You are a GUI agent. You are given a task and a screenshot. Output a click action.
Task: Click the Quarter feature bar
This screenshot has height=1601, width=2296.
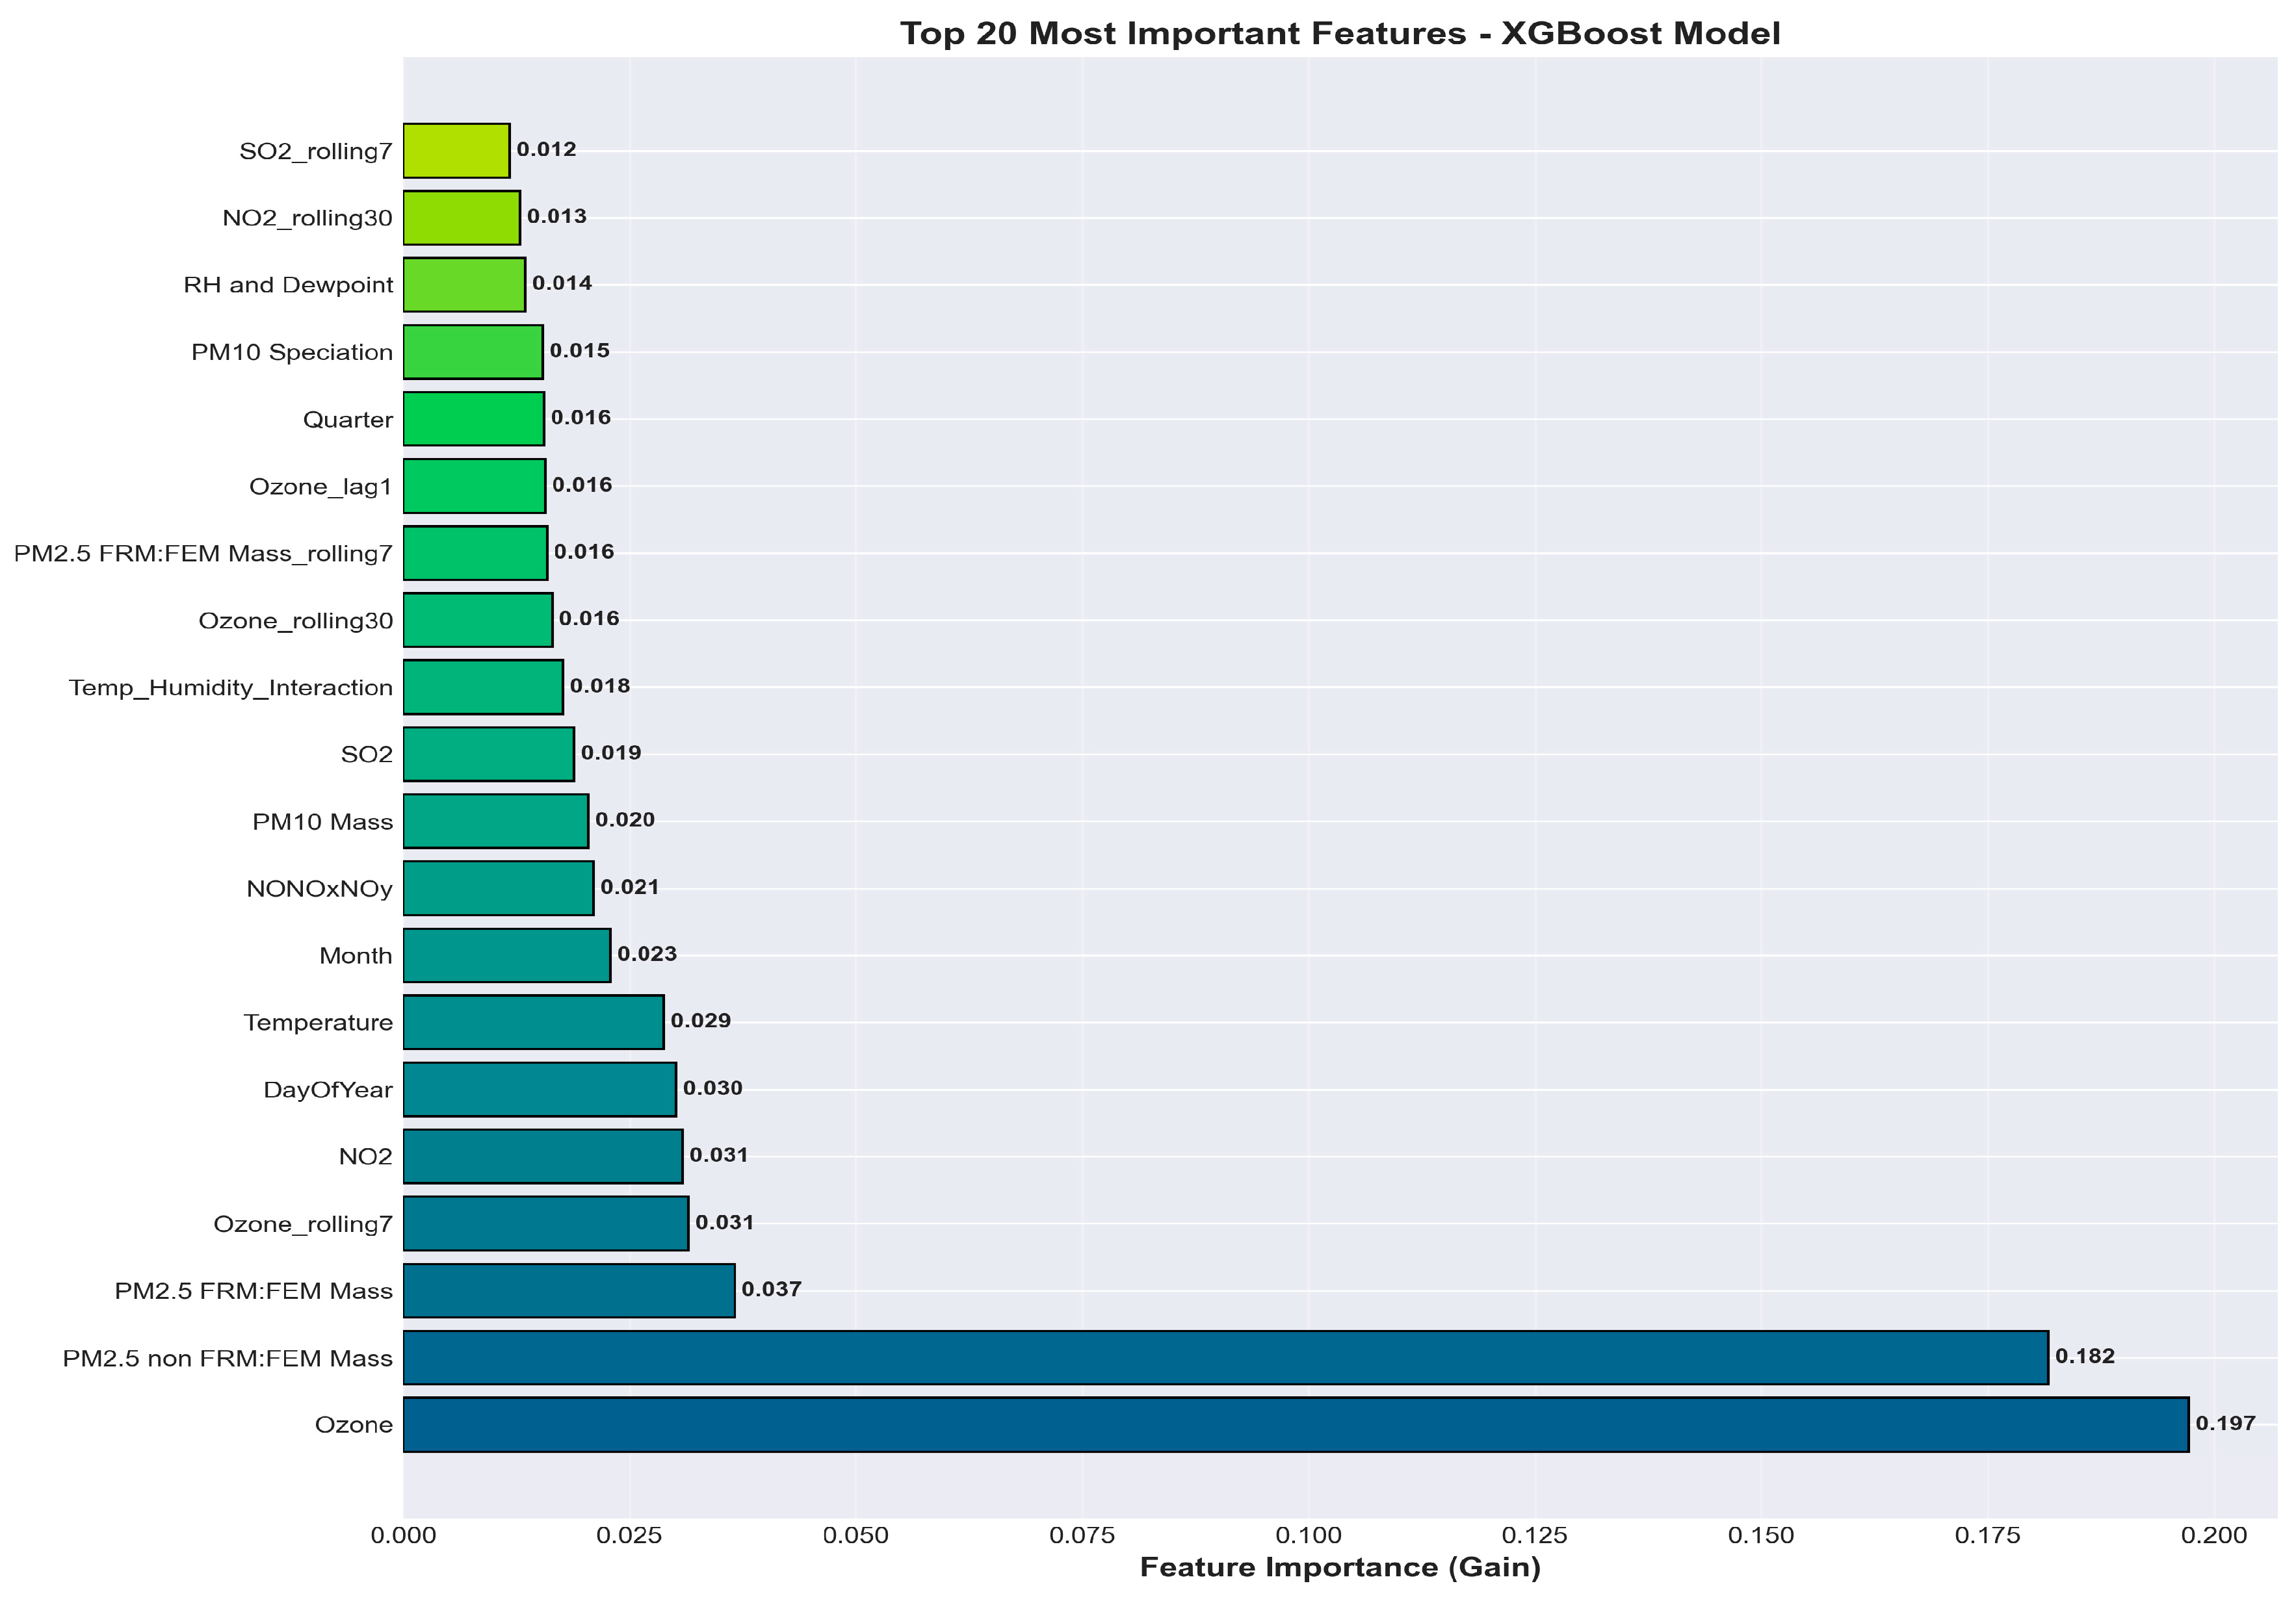tap(473, 418)
